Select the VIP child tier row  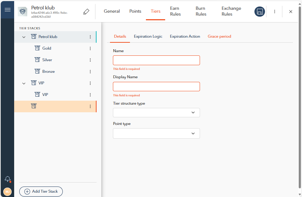pos(55,95)
